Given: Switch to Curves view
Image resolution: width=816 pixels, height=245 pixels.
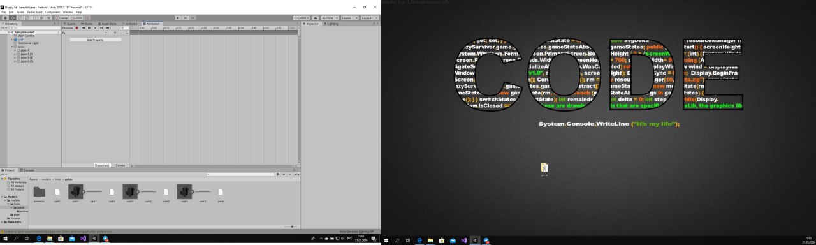Looking at the screenshot, I should (x=120, y=165).
